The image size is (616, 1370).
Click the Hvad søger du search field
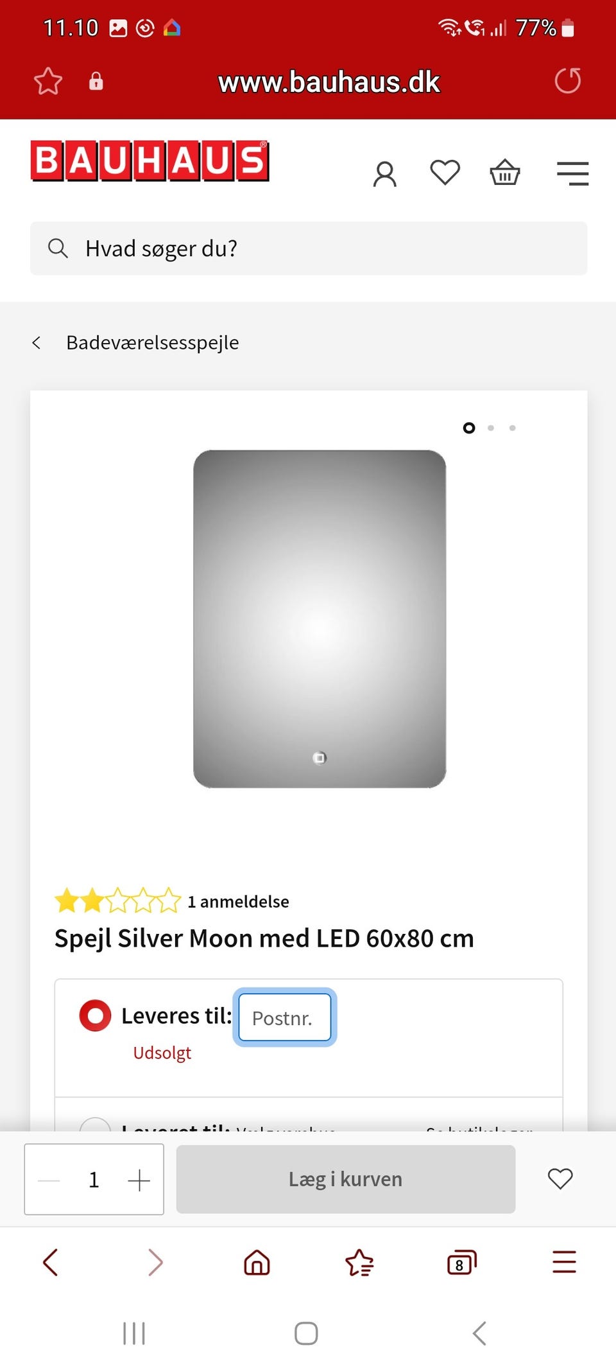pyautogui.click(x=308, y=249)
